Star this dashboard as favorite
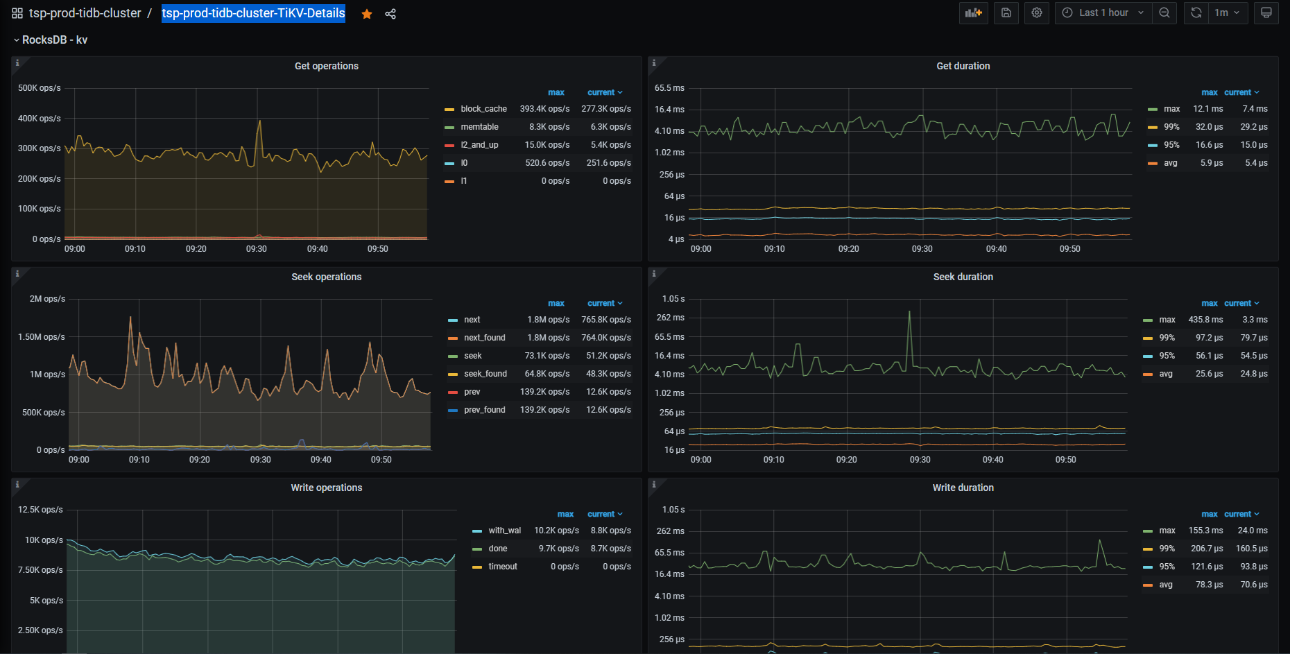This screenshot has height=654, width=1290. [x=367, y=14]
